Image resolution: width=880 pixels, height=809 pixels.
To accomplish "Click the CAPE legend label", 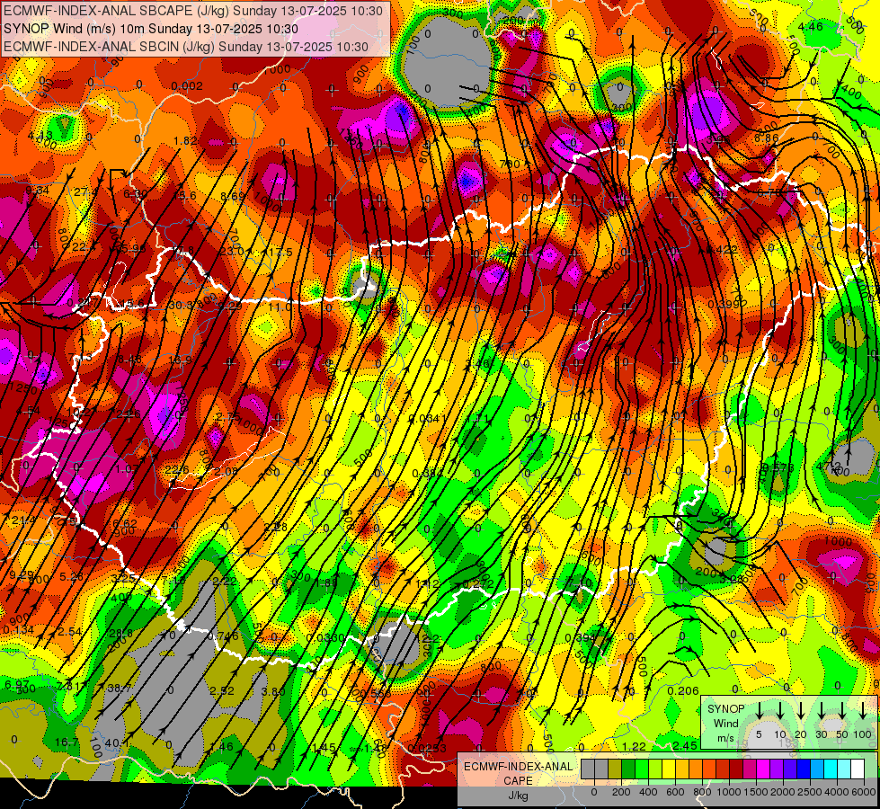I will coord(518,781).
